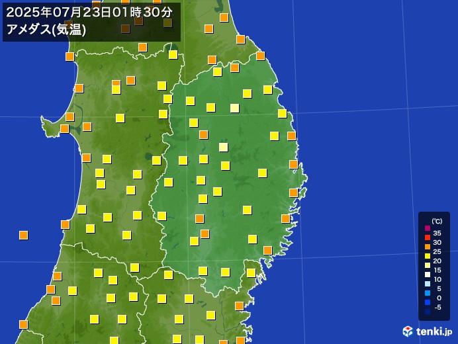Click the legend value 15
The height and width of the screenshot is (344, 458).
[x=437, y=270]
